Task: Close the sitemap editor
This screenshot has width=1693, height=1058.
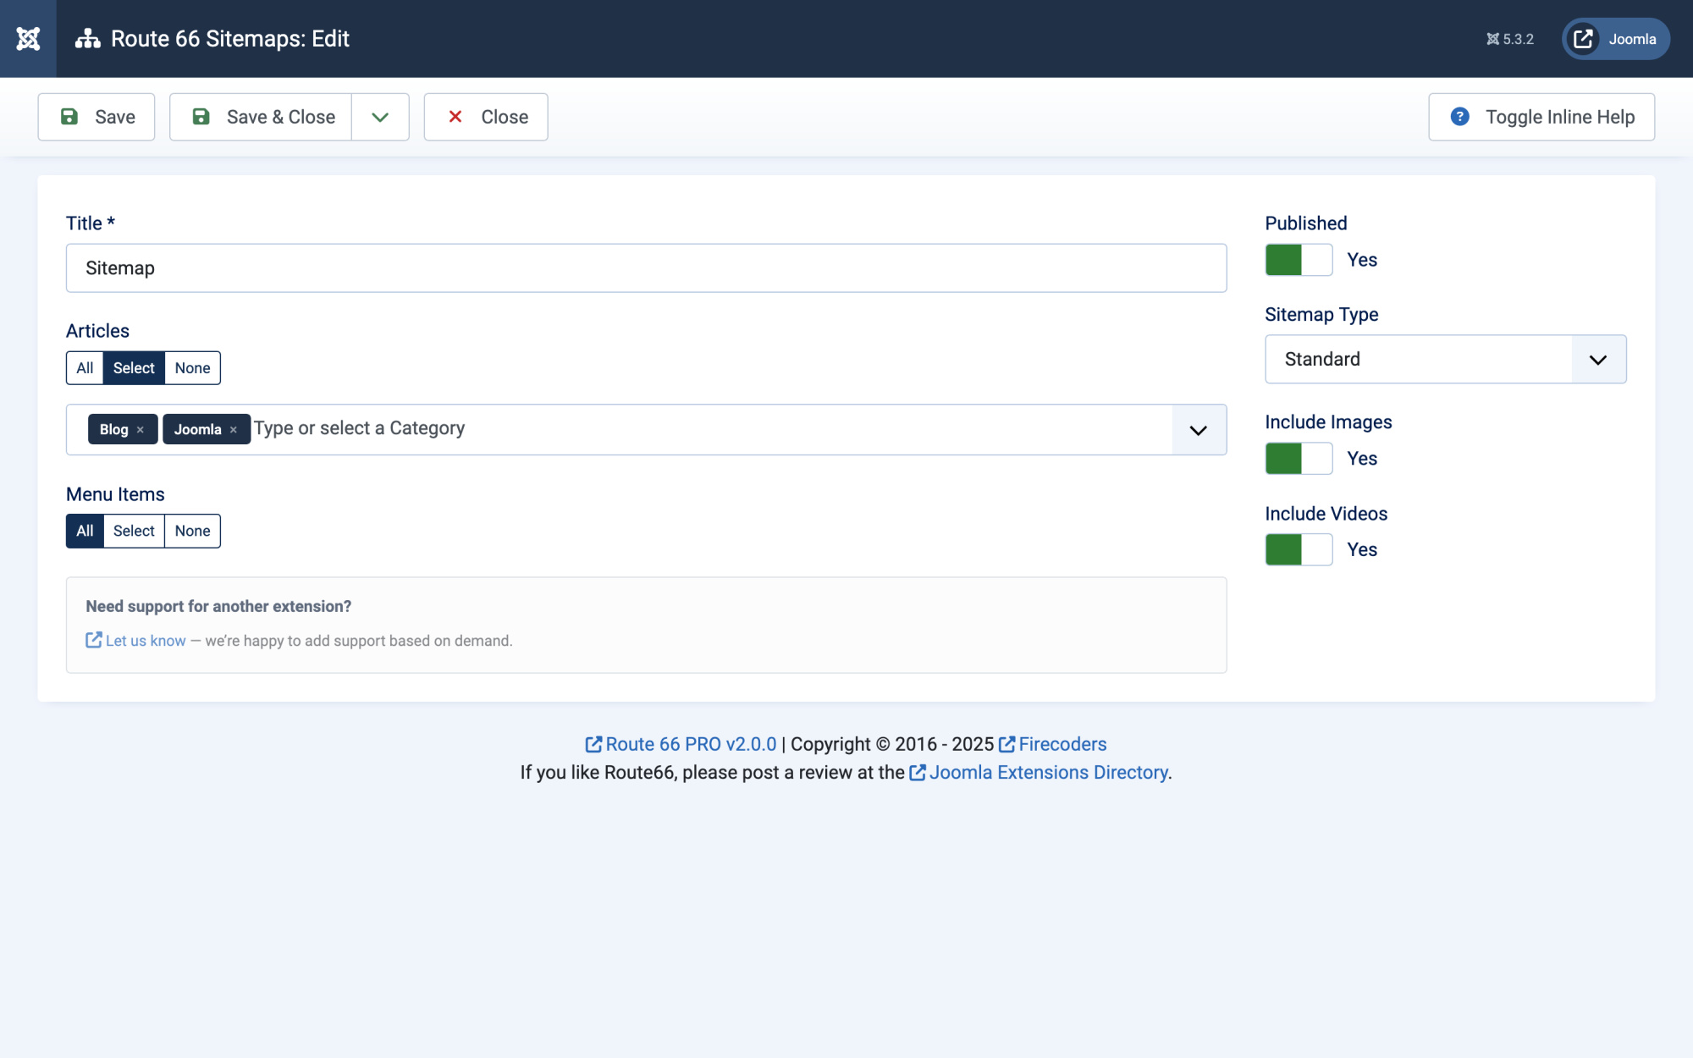Action: pyautogui.click(x=486, y=117)
